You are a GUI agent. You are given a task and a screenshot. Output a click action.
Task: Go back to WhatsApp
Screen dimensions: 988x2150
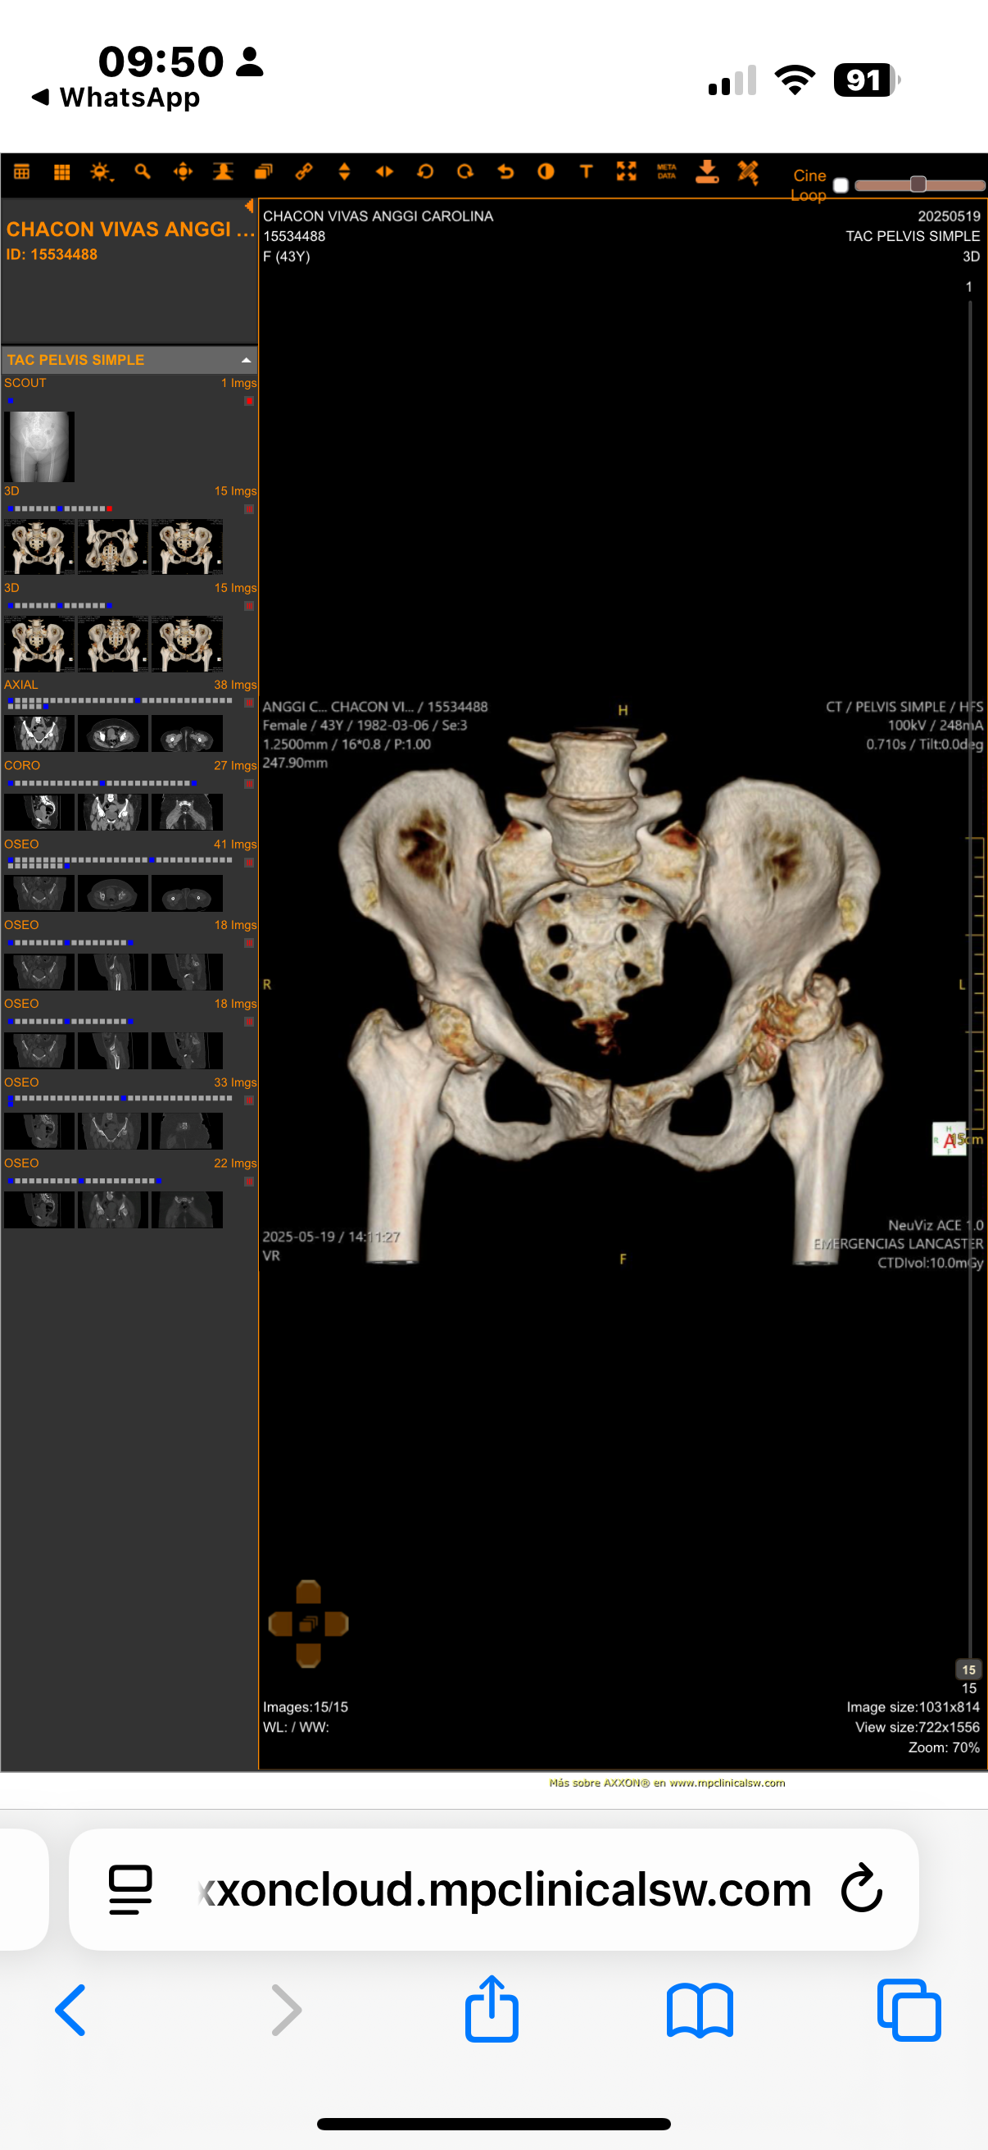116,98
